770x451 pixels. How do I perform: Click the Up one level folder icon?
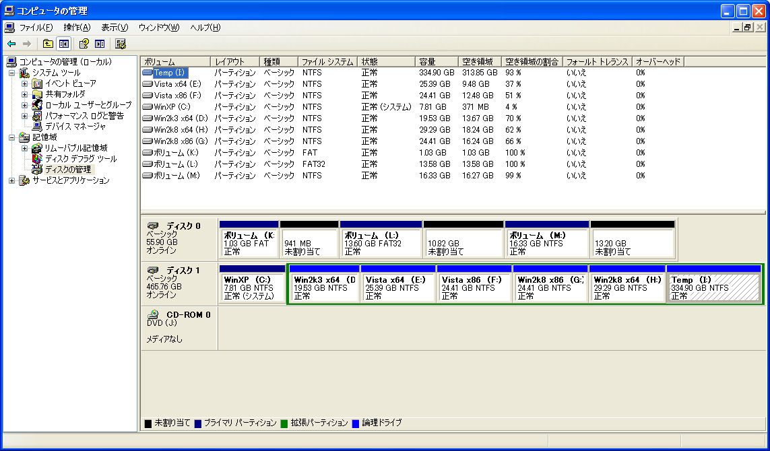pyautogui.click(x=48, y=44)
